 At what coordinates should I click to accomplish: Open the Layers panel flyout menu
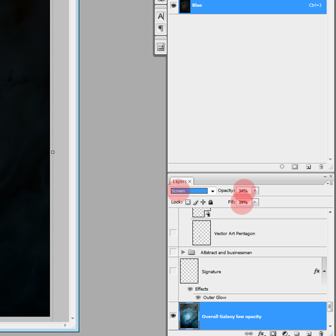tap(330, 183)
